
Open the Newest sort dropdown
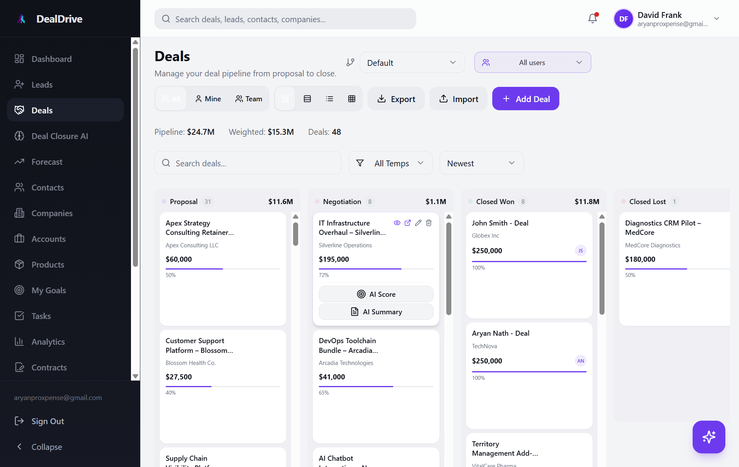481,163
